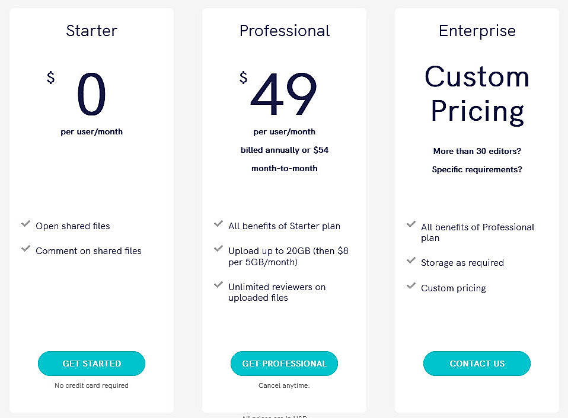Click the checkmark beside Open shared files
The image size is (568, 418).
click(26, 224)
